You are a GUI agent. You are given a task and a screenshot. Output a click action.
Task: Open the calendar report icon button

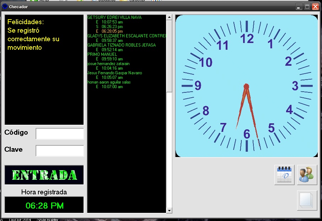tap(284, 175)
